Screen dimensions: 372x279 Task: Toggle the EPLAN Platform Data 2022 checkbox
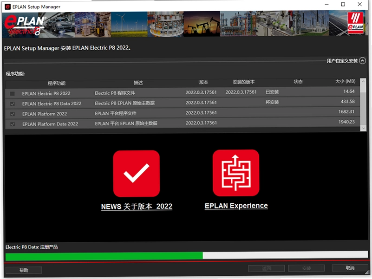(x=13, y=124)
